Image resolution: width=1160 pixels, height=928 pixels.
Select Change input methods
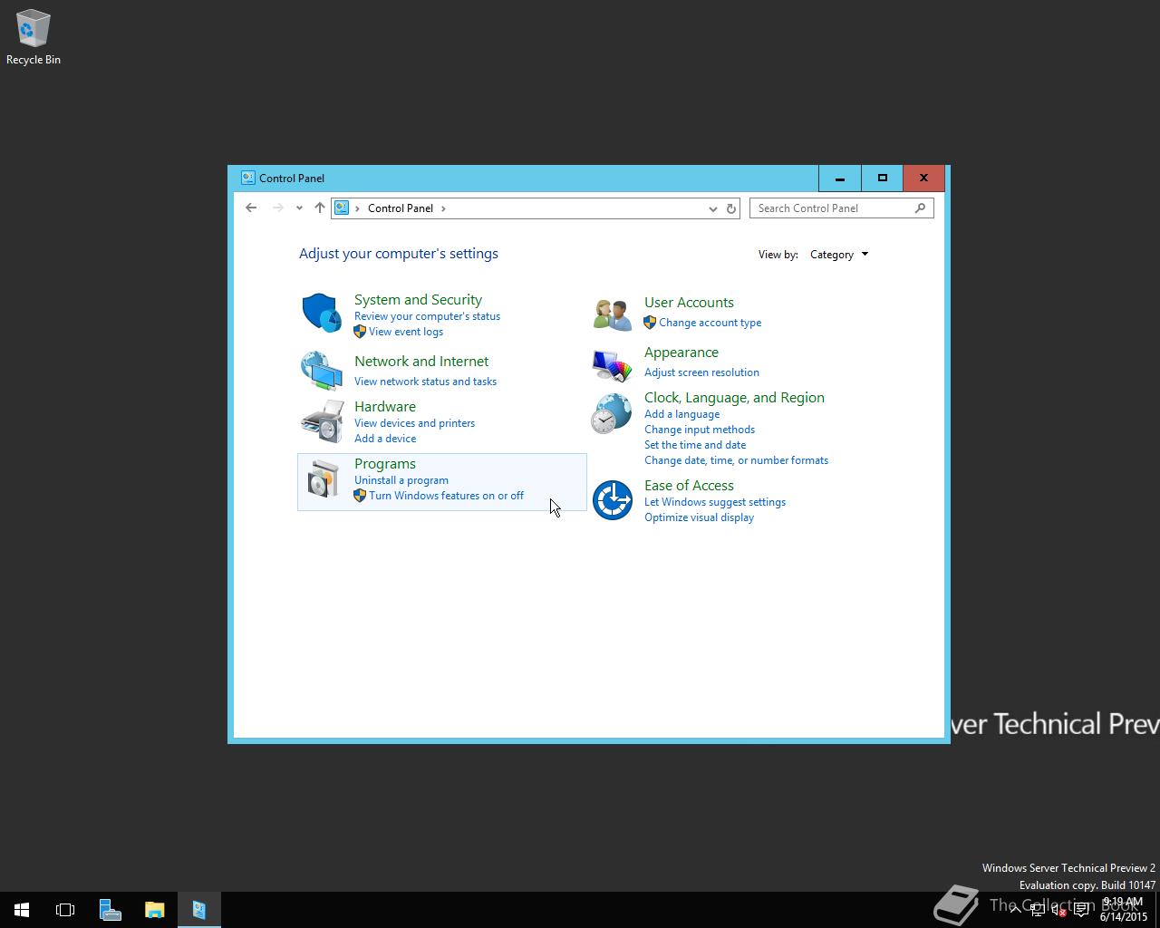pyautogui.click(x=700, y=430)
